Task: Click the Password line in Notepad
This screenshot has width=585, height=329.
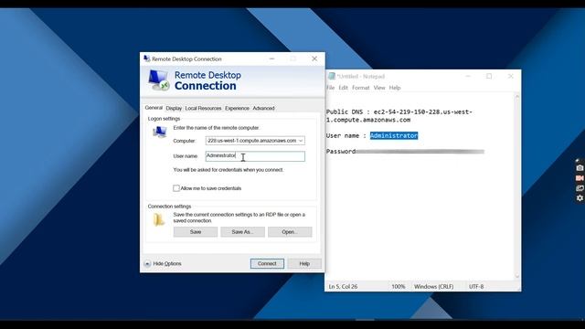Action: coord(405,152)
